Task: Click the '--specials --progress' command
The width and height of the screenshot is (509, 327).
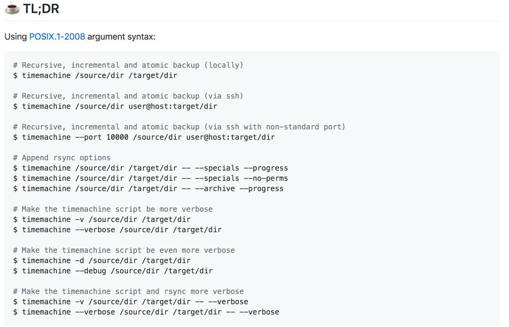Action: click(x=150, y=168)
